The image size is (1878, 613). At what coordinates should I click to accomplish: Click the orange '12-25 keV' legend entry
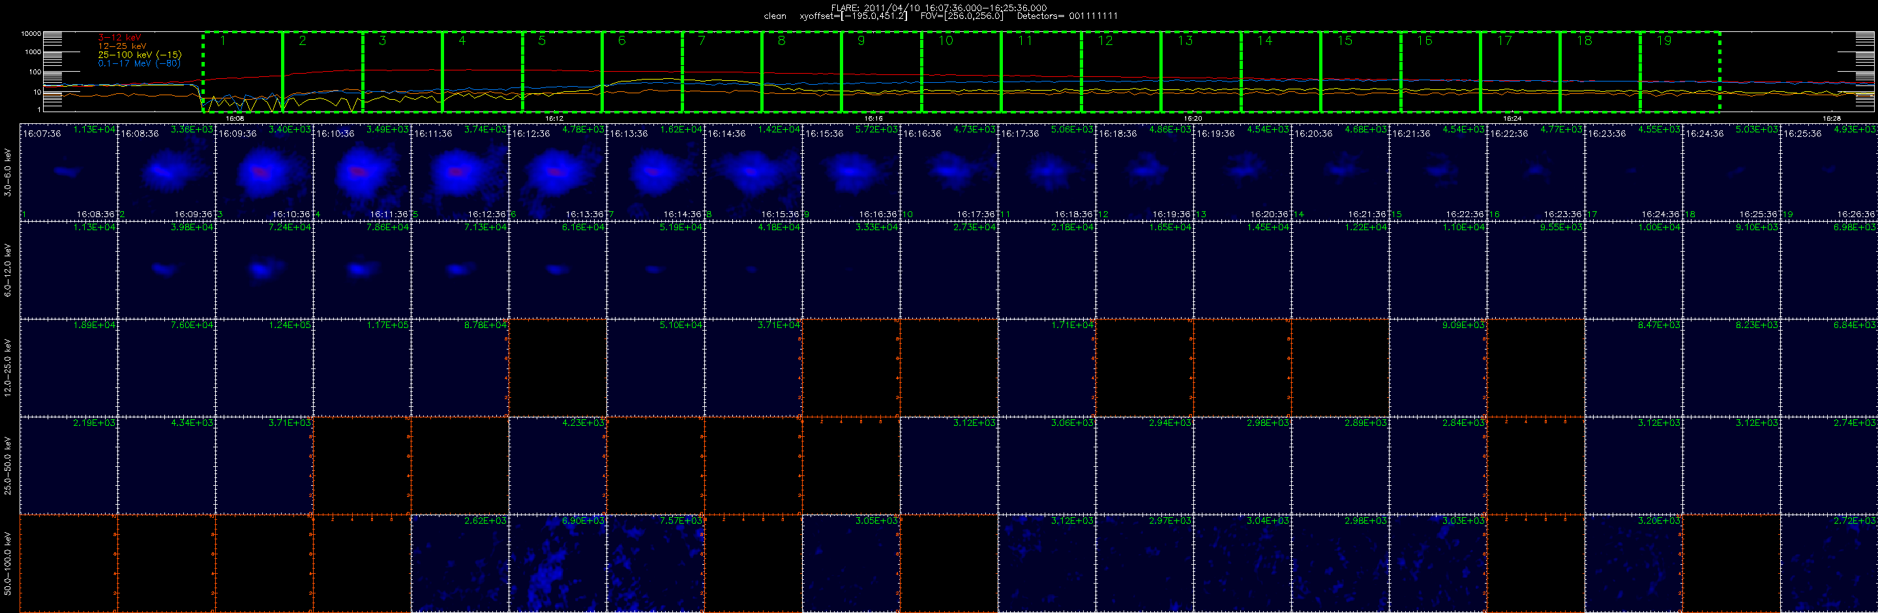click(x=122, y=46)
